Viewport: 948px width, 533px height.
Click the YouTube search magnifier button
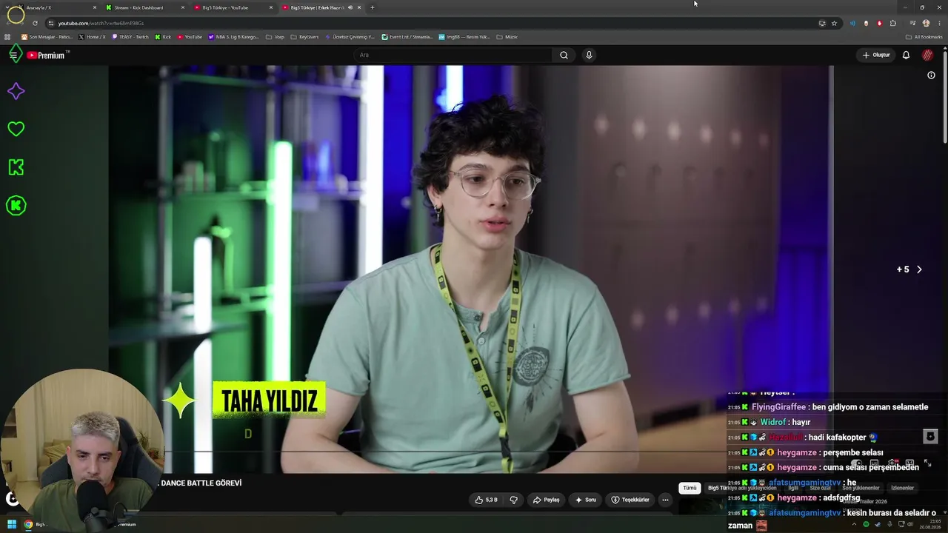coord(564,55)
